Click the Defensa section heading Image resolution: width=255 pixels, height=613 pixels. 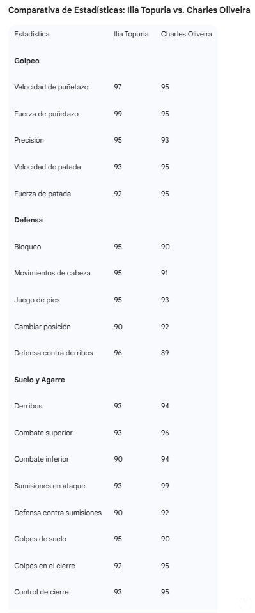click(x=29, y=220)
